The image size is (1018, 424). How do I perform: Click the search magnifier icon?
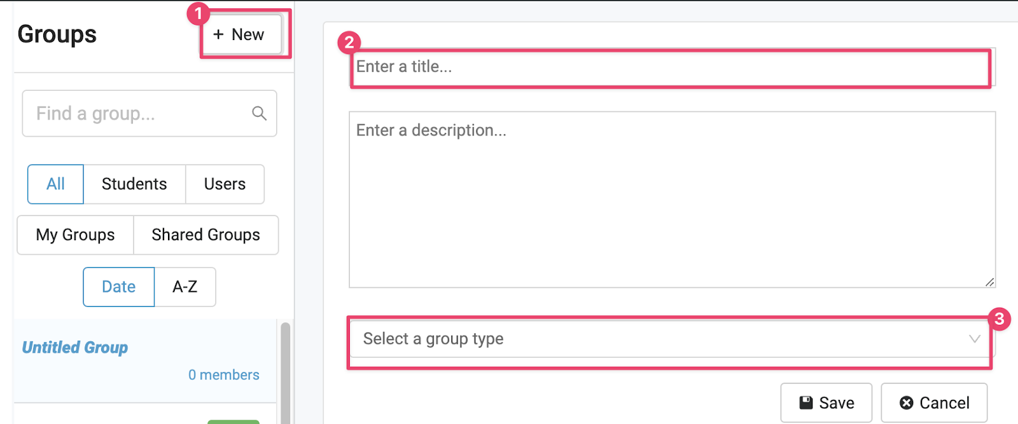[x=259, y=113]
